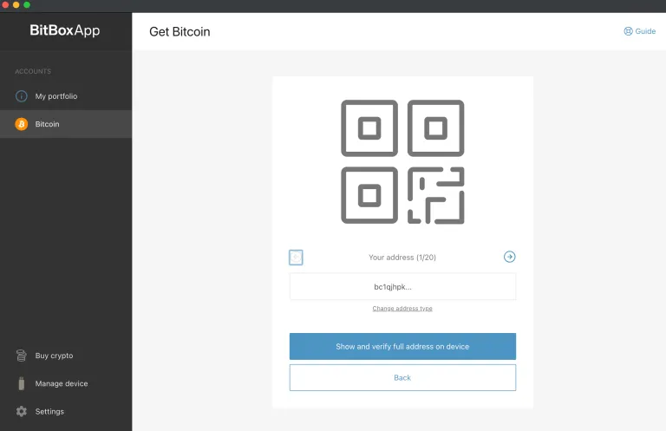The image size is (666, 431).
Task: Open Settings from the sidebar
Action: pos(49,411)
